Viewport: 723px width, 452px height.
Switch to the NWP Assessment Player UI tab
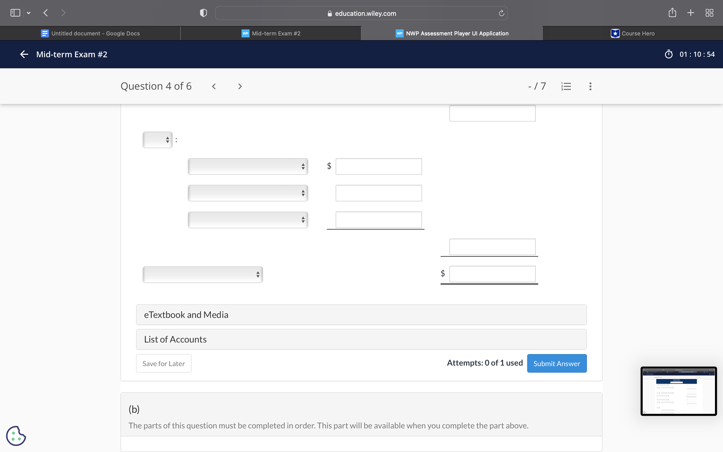(452, 33)
